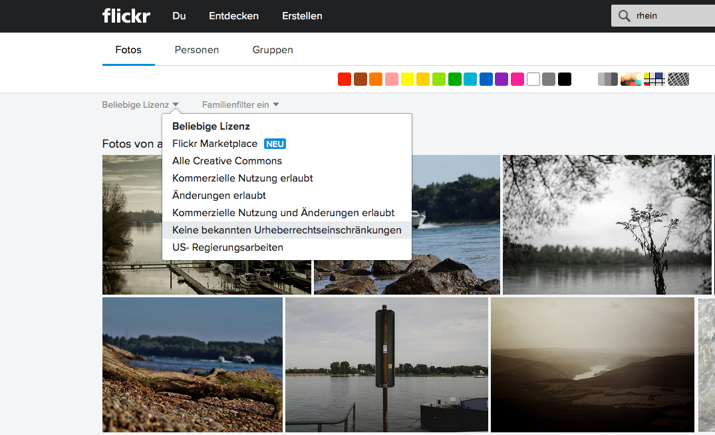715x435 pixels.
Task: Open the Du navigation link
Action: coord(179,16)
